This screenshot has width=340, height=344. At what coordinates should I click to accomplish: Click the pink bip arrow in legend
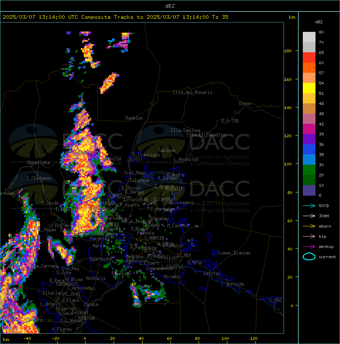(309, 236)
